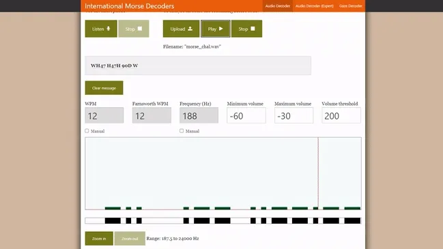Zoom in the spectrogram
Screen dimensions: 443x249
[99, 239]
